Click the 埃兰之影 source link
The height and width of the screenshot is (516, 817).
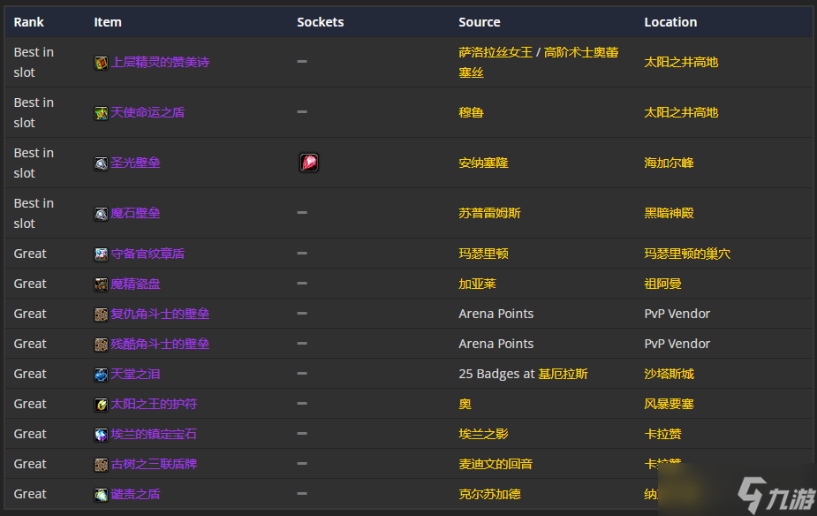483,434
